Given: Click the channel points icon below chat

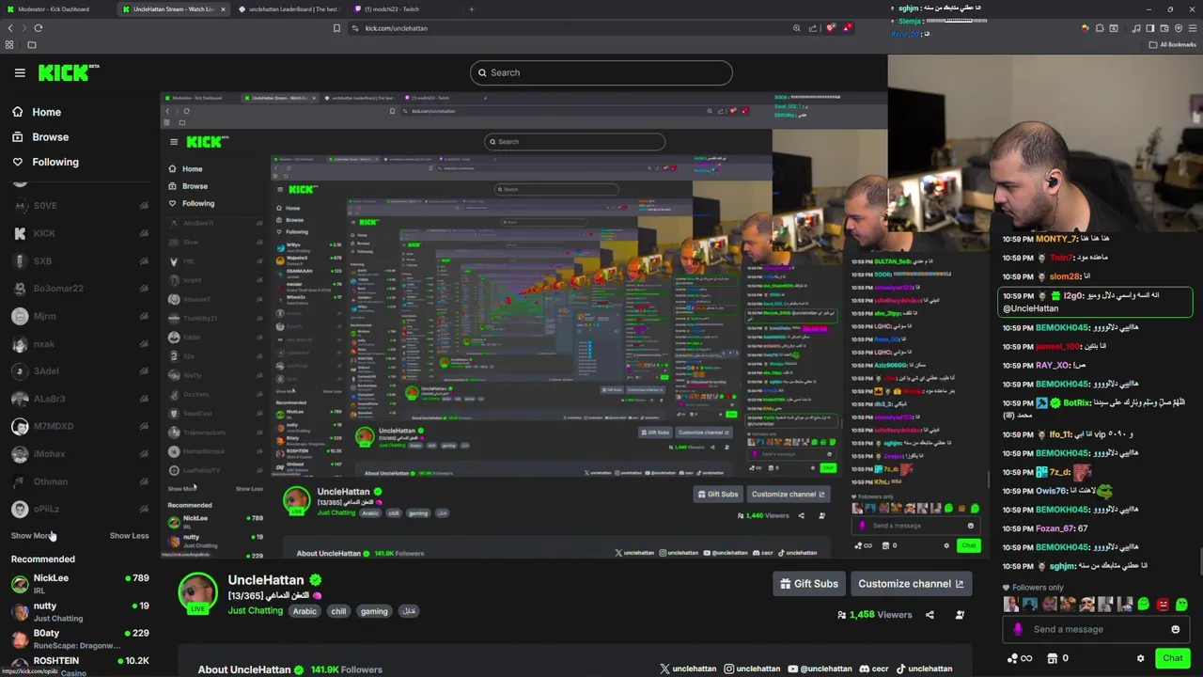Looking at the screenshot, I should pos(1012,658).
